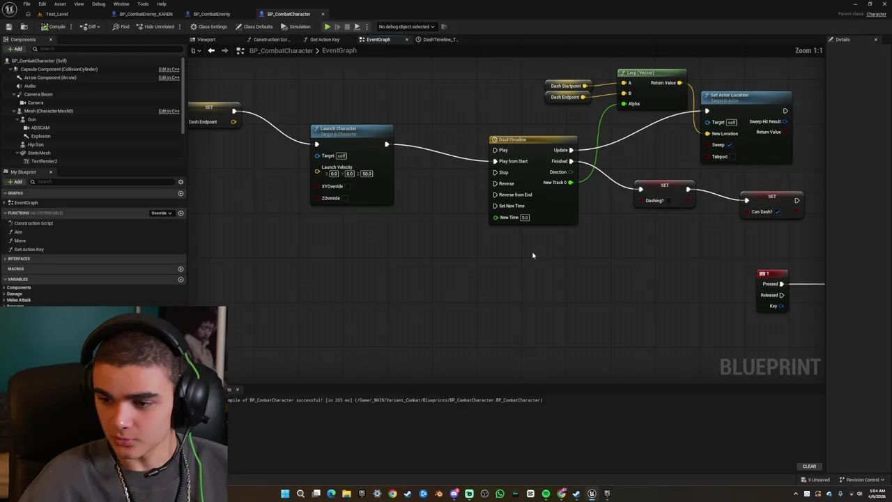Open the File menu
The width and height of the screenshot is (892, 502).
click(x=26, y=4)
